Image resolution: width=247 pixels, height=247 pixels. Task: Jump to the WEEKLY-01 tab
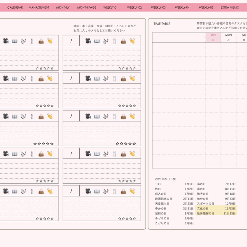[x=110, y=8]
